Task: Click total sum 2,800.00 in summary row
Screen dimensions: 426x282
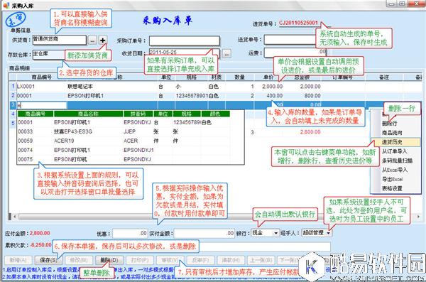Action: tap(310, 132)
